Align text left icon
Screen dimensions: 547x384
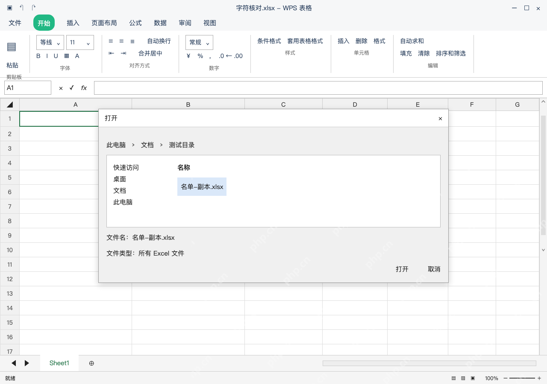point(111,41)
